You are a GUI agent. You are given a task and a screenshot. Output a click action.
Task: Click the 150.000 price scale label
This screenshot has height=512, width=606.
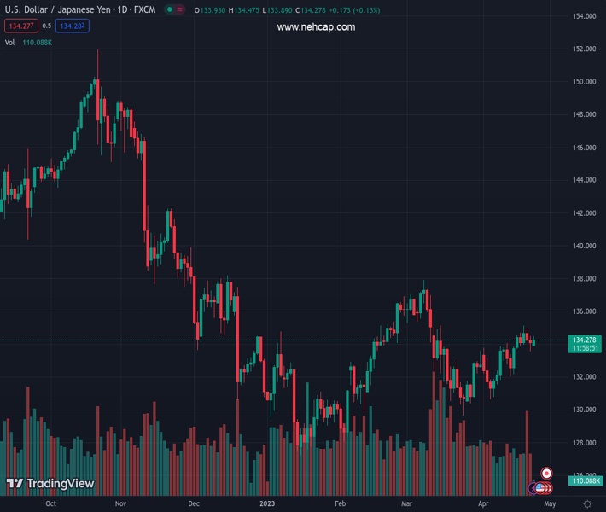(585, 82)
